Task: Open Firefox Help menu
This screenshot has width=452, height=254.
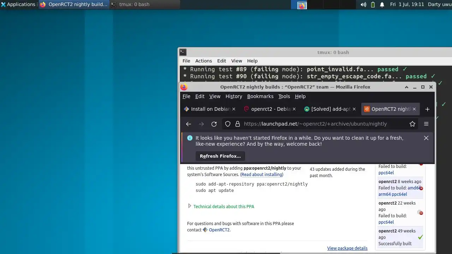Action: (300, 96)
